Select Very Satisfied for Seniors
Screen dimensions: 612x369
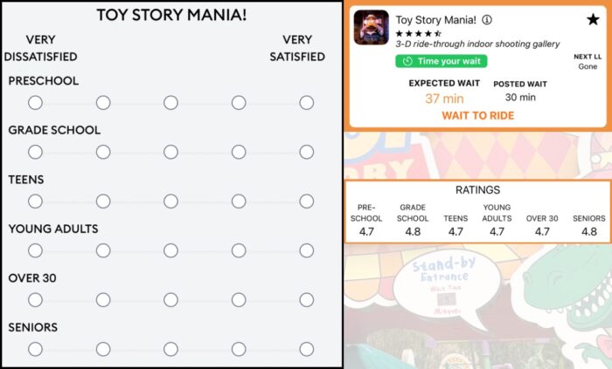click(306, 349)
